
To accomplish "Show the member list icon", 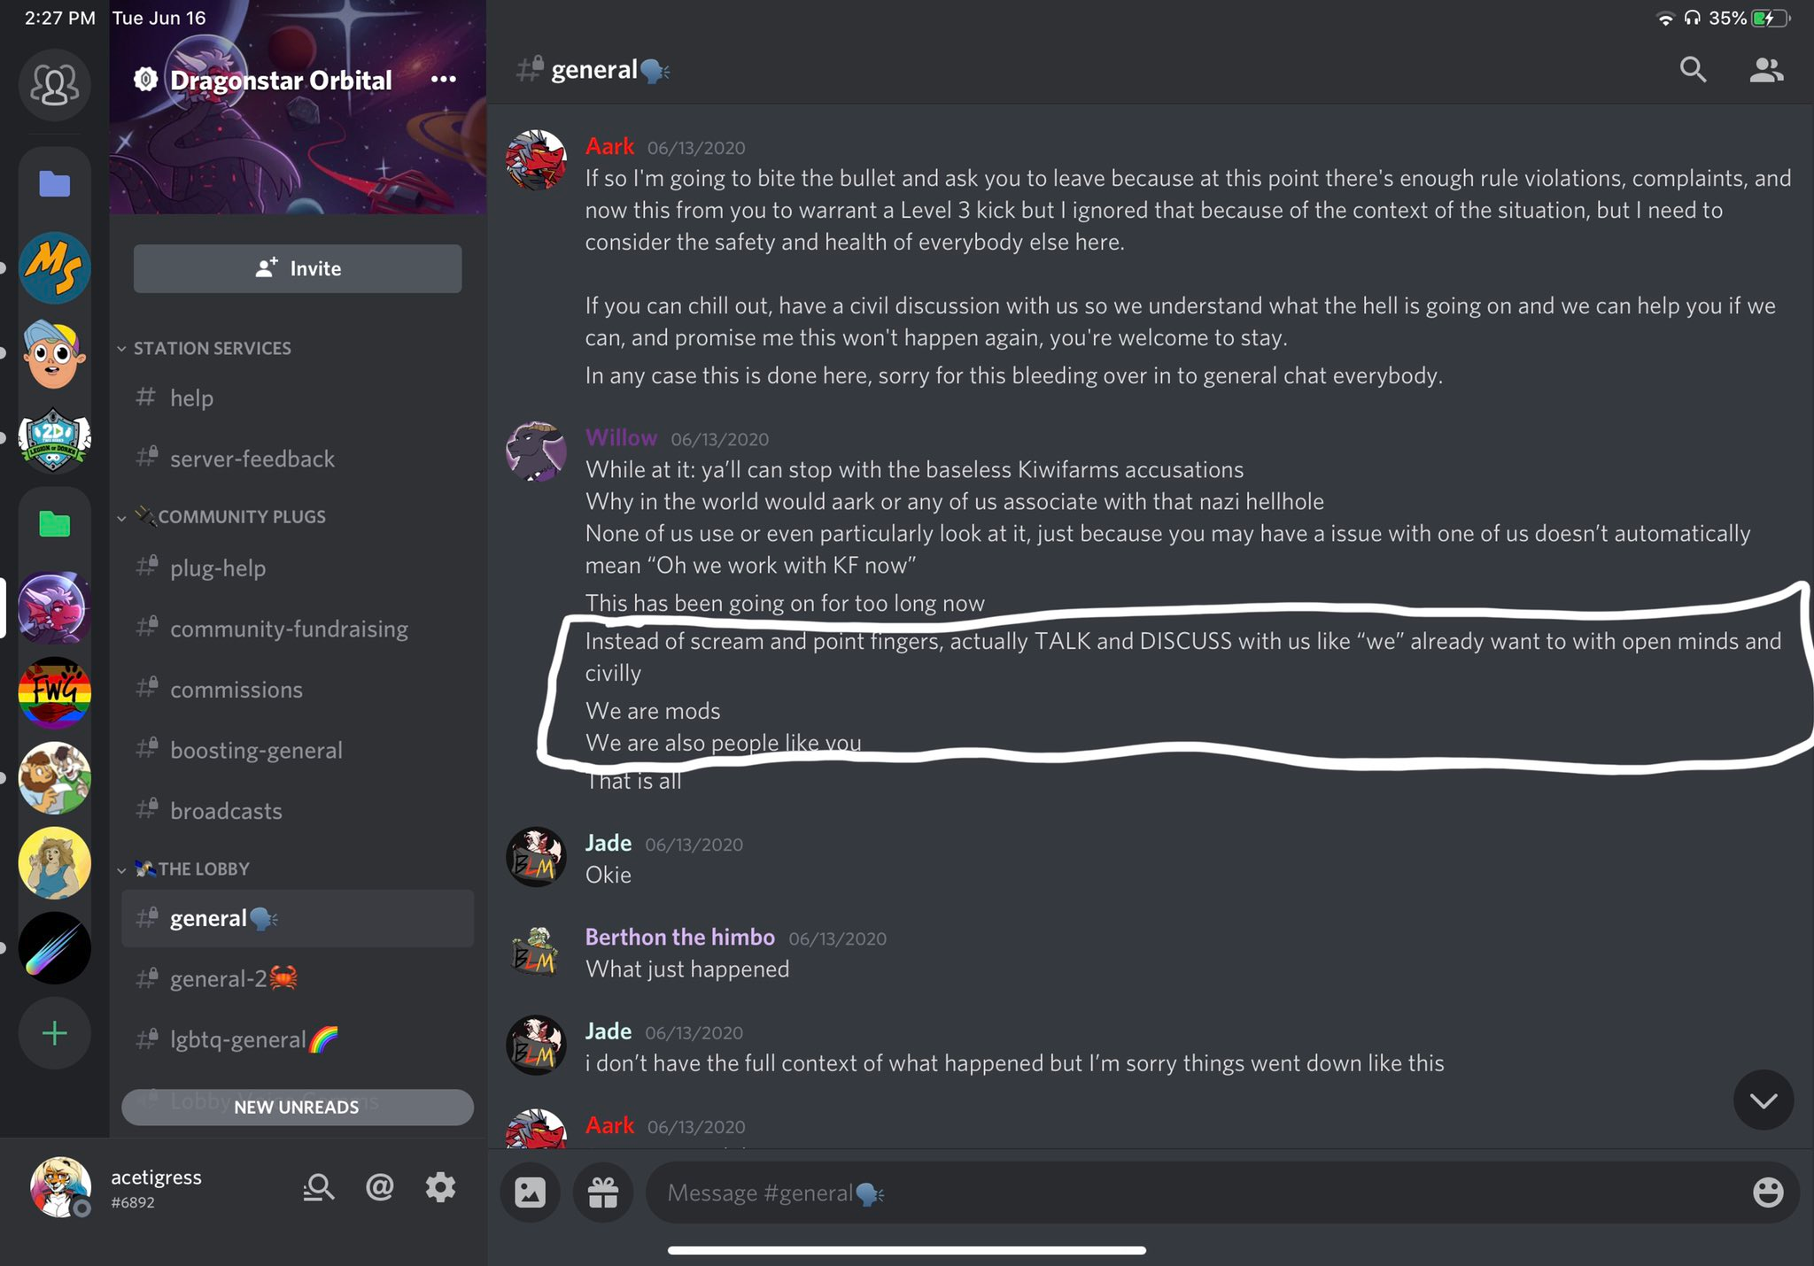I will click(x=1766, y=70).
